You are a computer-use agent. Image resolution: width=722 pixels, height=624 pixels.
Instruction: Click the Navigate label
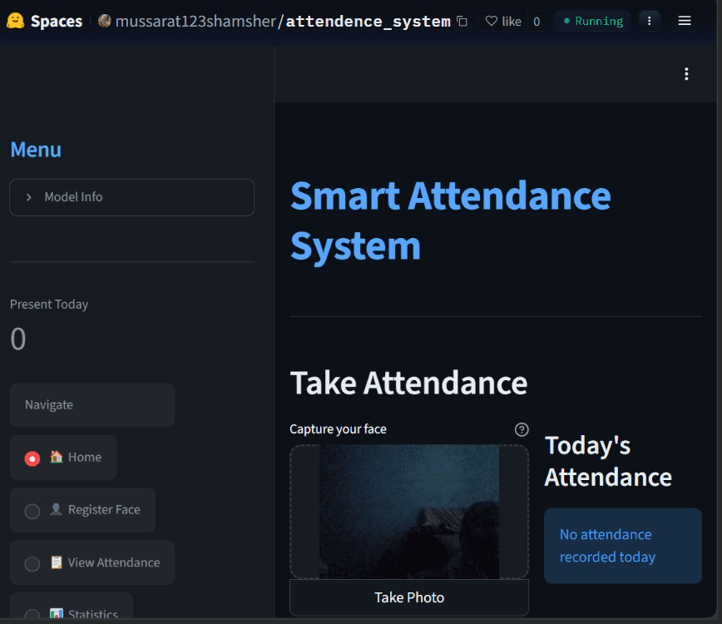[x=49, y=405]
